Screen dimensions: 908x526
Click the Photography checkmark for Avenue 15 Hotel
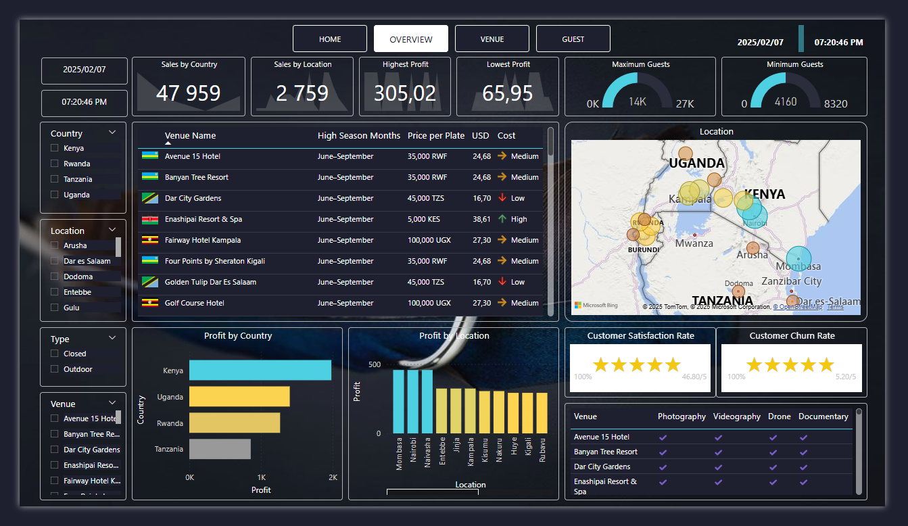[663, 437]
